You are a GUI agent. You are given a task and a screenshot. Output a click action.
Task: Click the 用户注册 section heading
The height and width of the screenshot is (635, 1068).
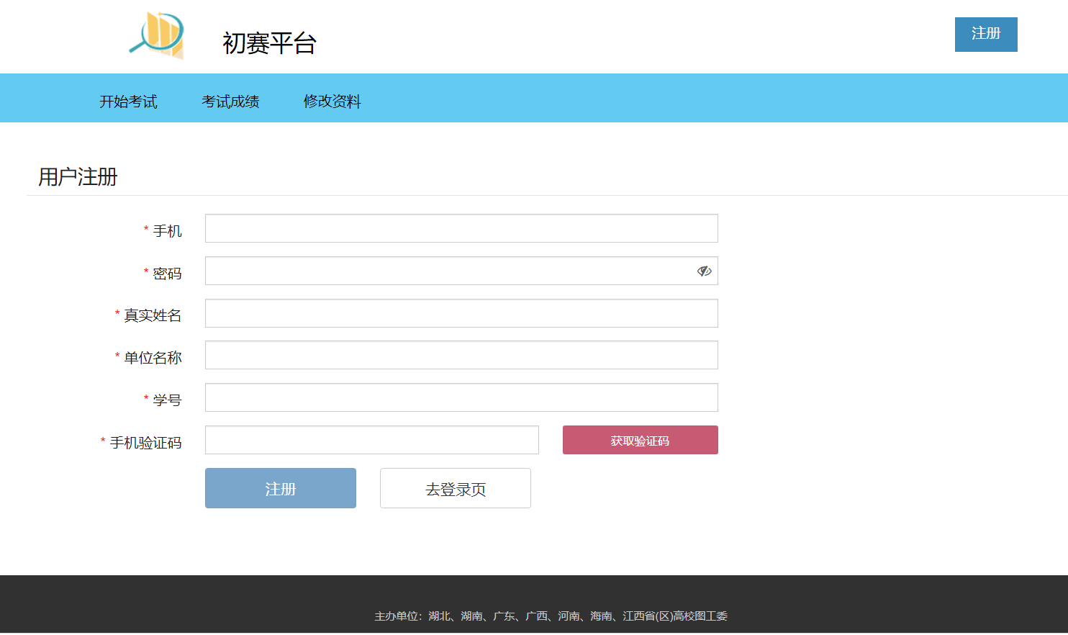[78, 176]
